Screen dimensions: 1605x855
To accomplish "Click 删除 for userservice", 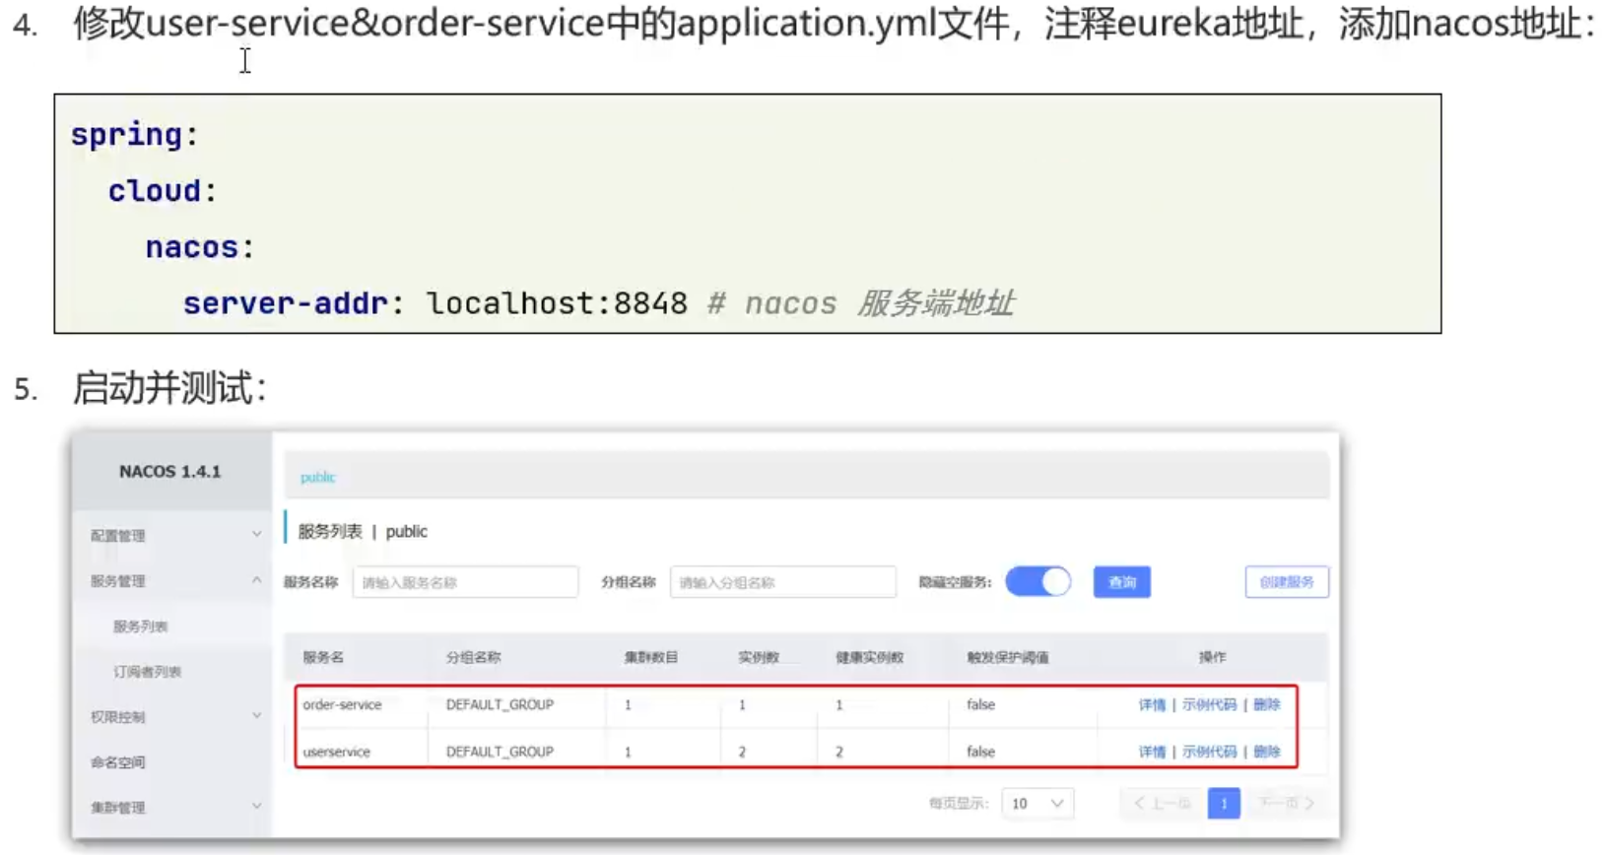I will [x=1267, y=752].
